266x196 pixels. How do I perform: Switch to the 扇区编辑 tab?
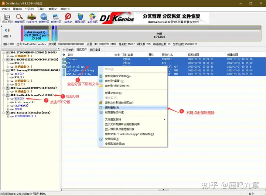95,50
